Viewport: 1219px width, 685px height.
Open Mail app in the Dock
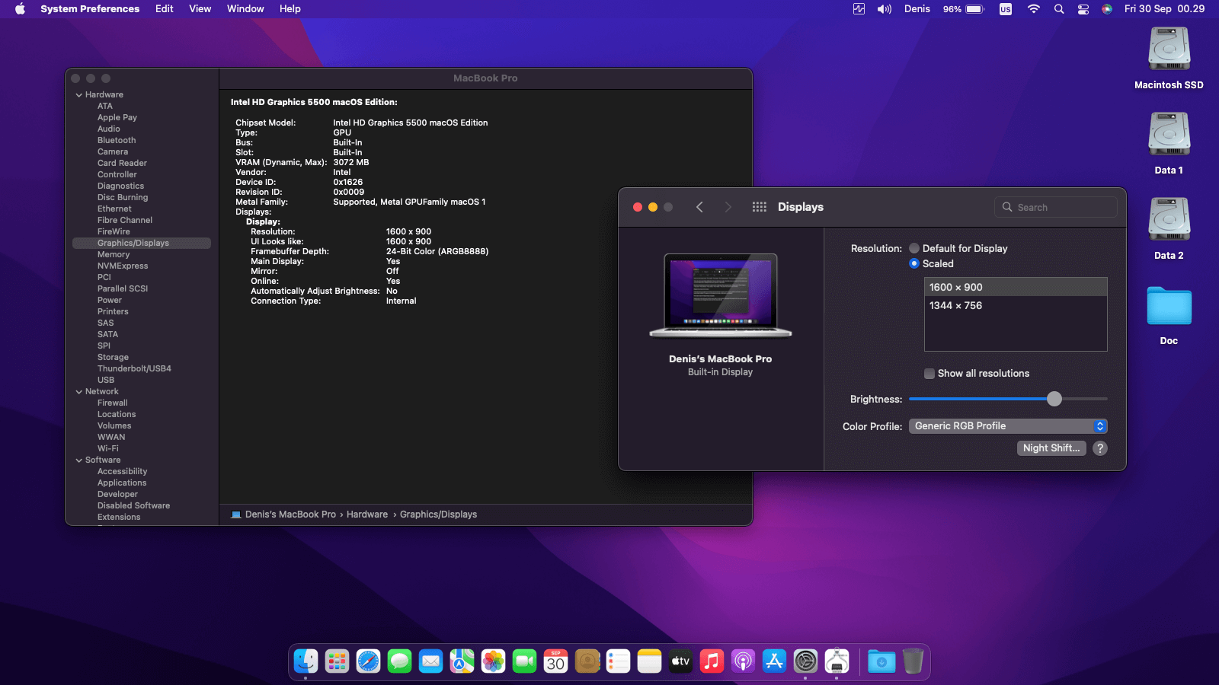tap(431, 661)
